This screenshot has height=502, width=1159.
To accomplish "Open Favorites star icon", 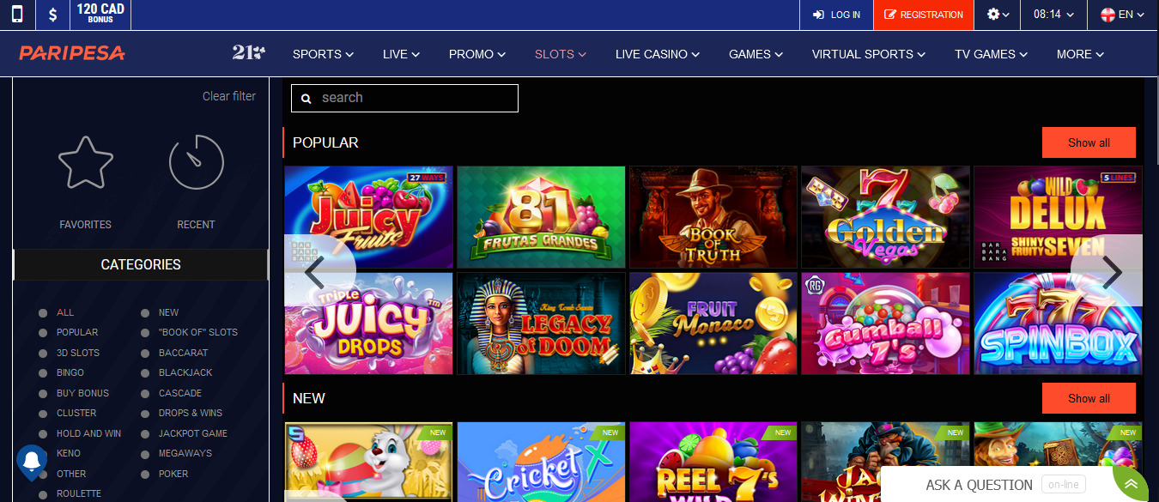I will click(85, 162).
